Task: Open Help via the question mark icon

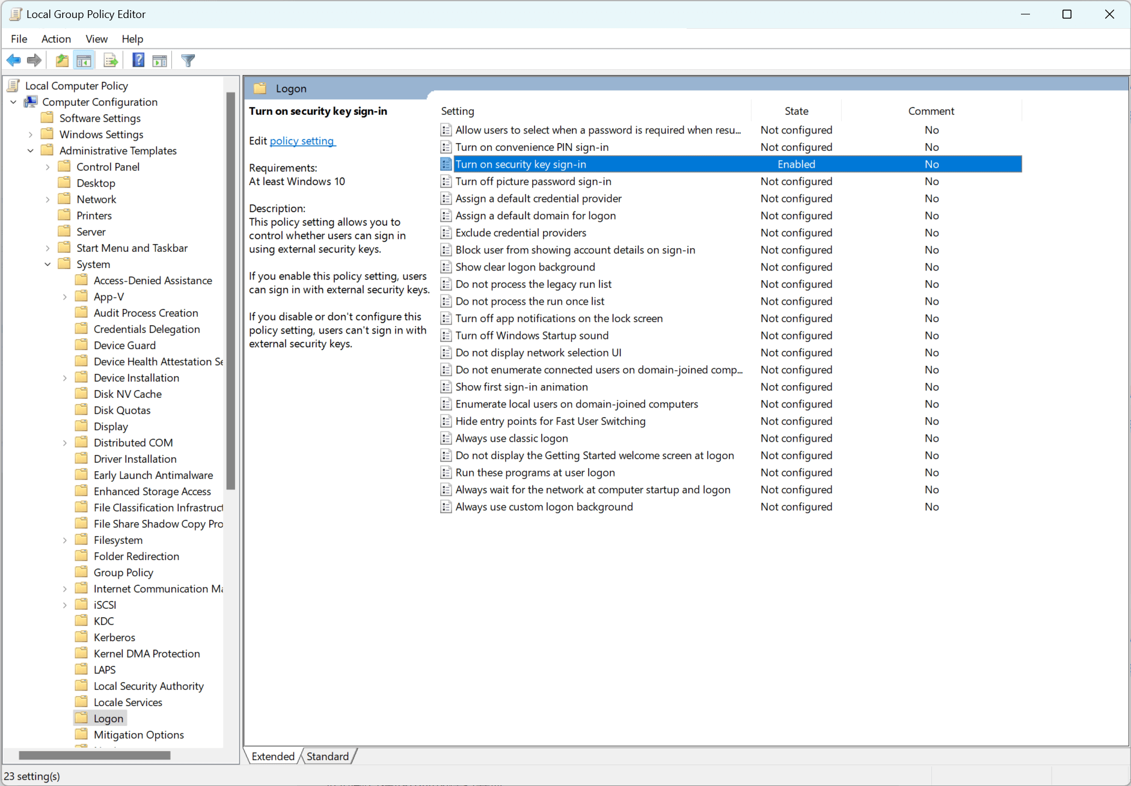Action: [138, 60]
